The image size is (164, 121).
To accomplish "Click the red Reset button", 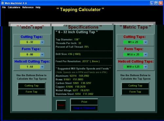I will coord(61,105).
